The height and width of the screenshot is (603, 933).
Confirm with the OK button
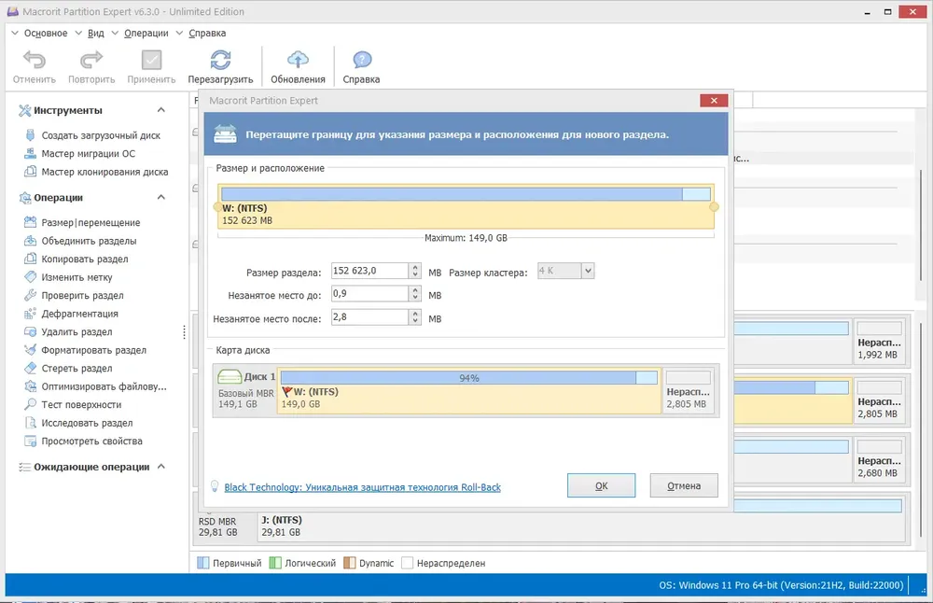(601, 485)
